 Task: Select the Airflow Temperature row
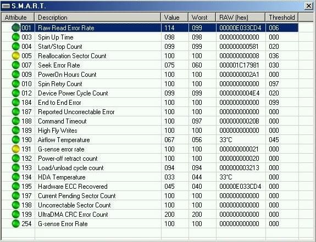coord(150,140)
